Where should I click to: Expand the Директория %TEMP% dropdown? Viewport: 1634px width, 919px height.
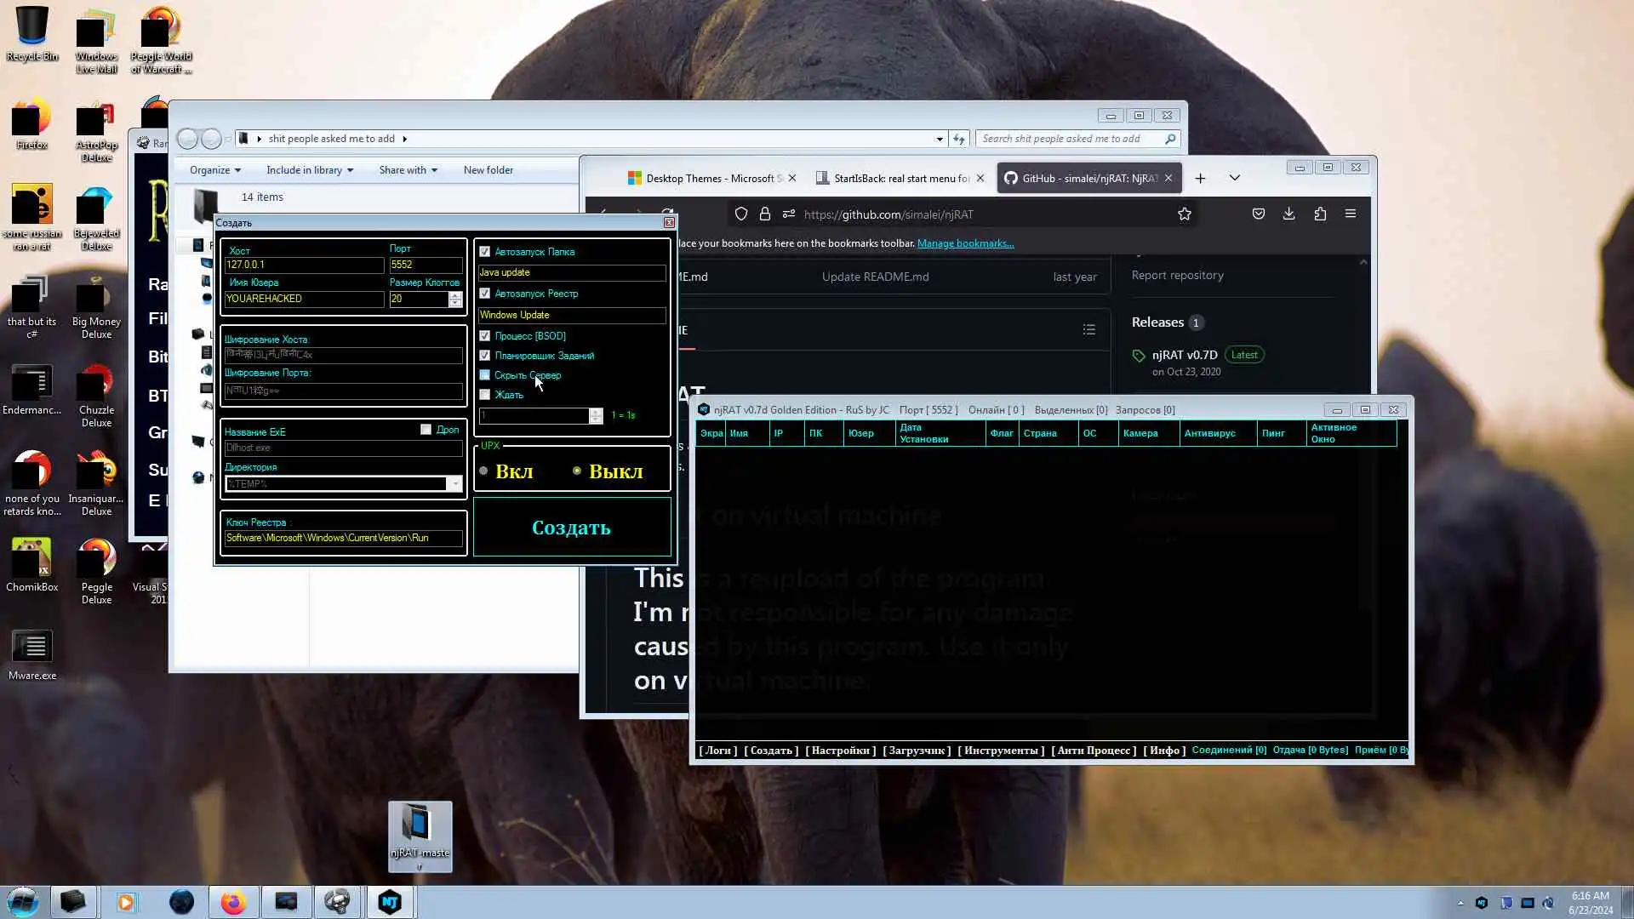click(455, 484)
